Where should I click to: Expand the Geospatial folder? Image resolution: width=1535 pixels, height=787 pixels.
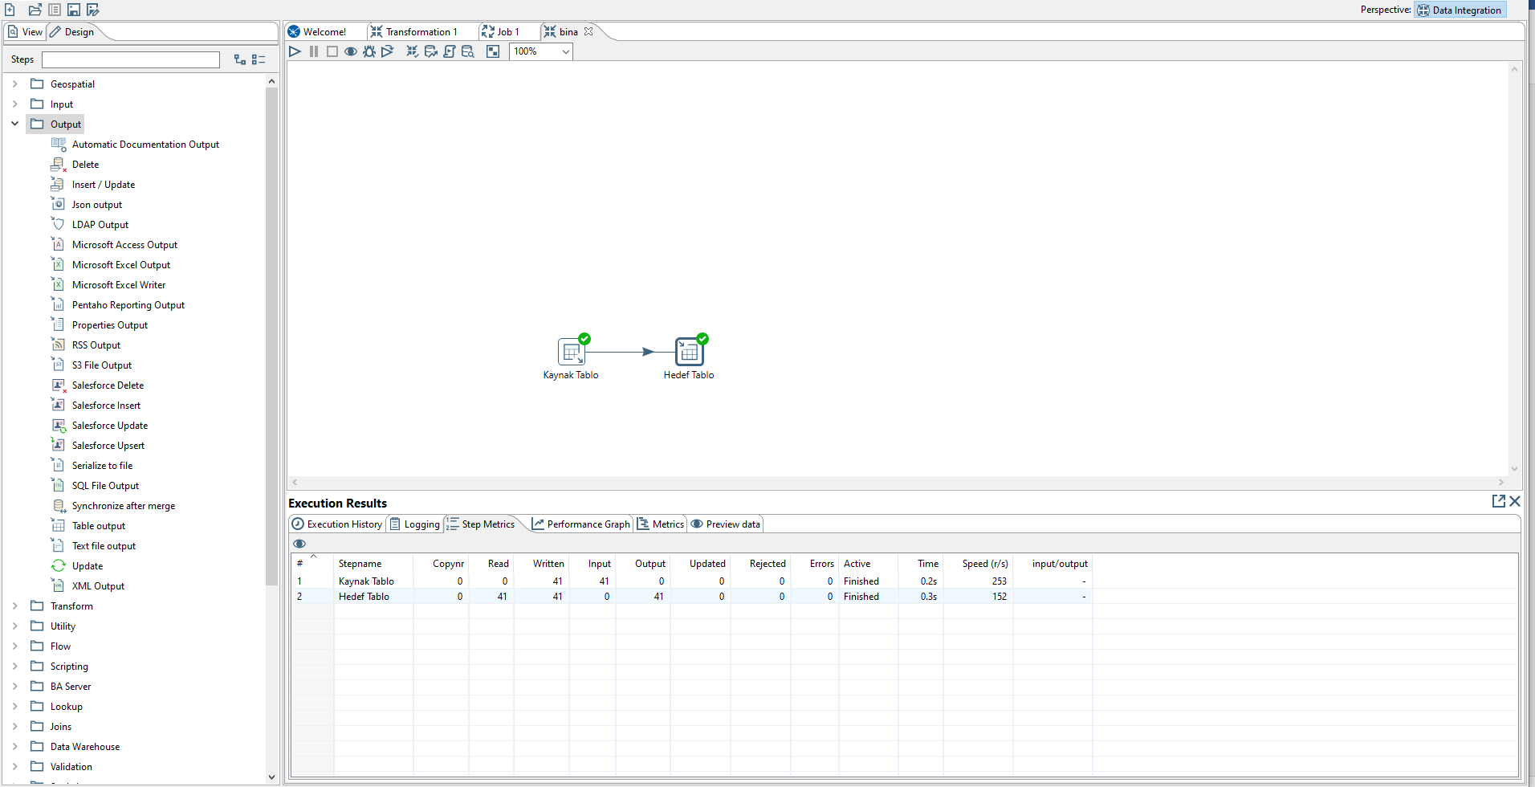(14, 84)
